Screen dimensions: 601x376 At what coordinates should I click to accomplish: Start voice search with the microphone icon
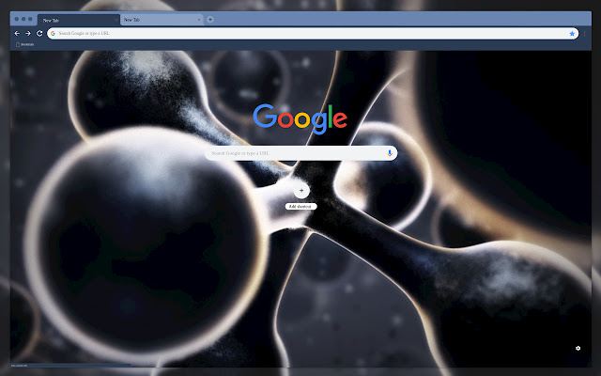pyautogui.click(x=390, y=153)
